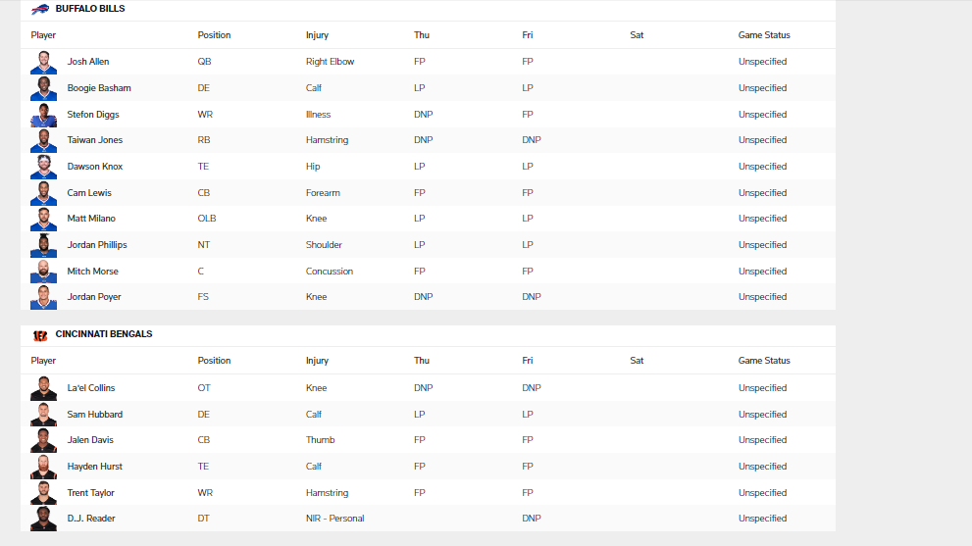Image resolution: width=972 pixels, height=546 pixels.
Task: Click the Sam Hubbard name link
Action: click(x=95, y=415)
